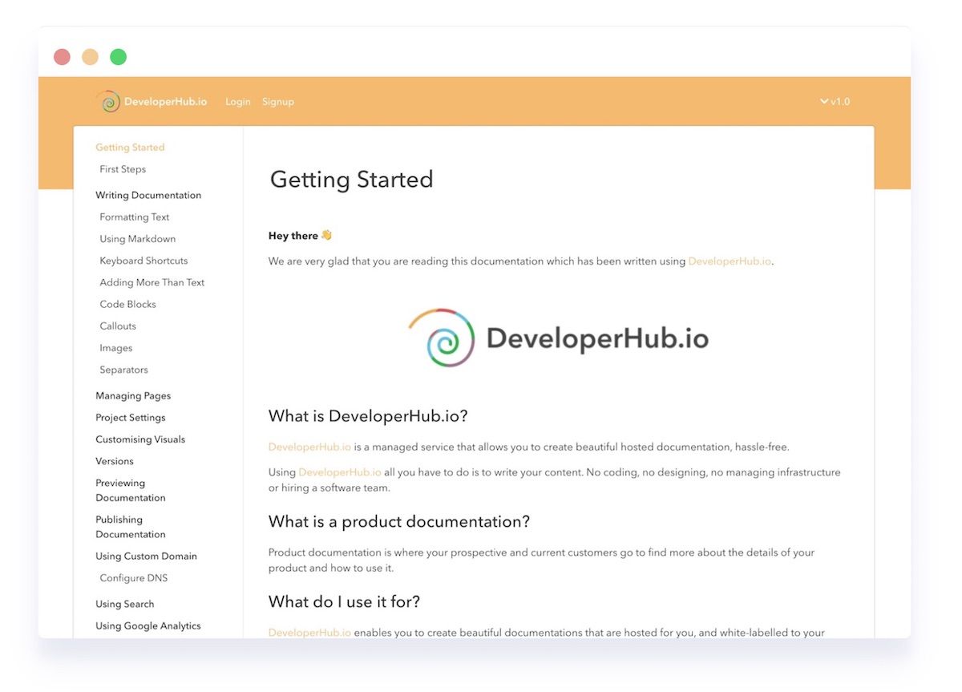Open Code Blocks page

click(127, 305)
